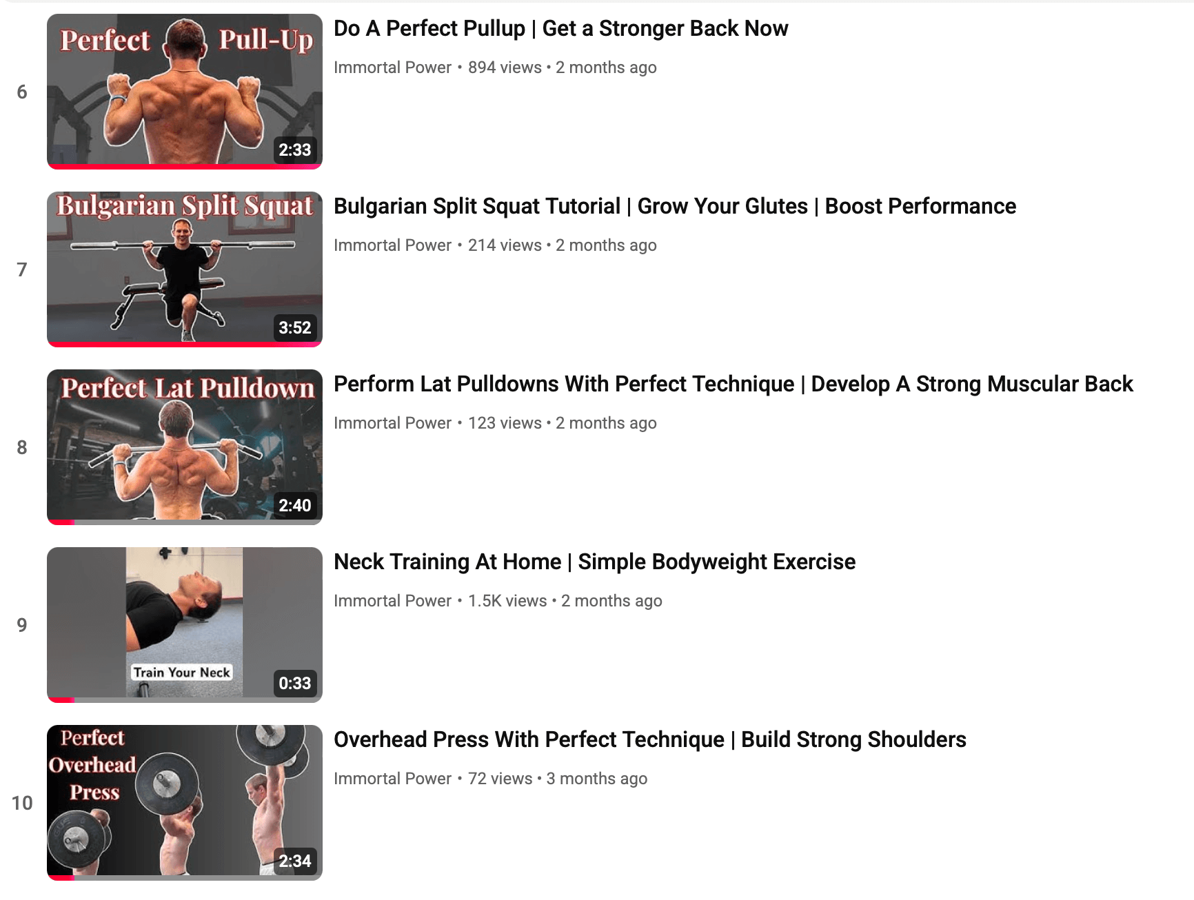Click 'Neck Training At Home' title
The height and width of the screenshot is (900, 1194).
click(x=594, y=562)
